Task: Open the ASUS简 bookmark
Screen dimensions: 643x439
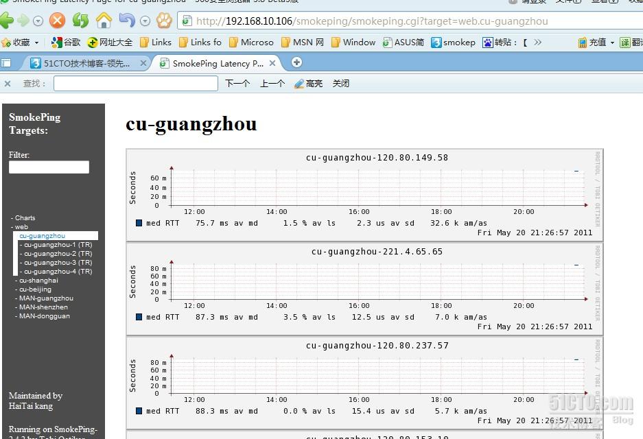Action: pos(403,43)
